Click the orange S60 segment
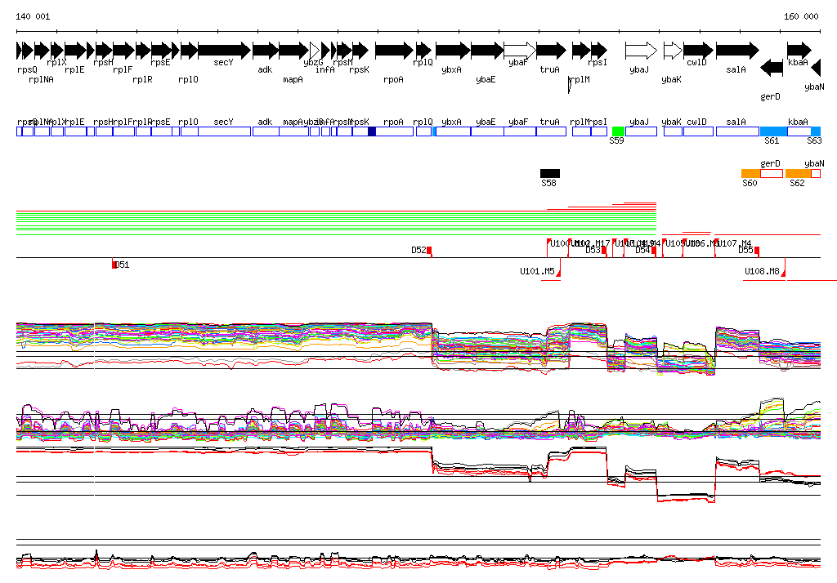The image size is (837, 583). [x=750, y=173]
